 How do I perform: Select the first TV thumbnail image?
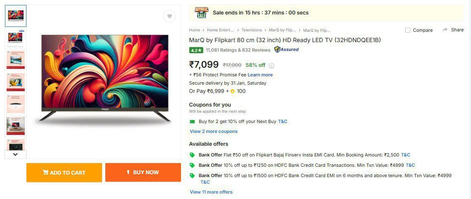16,16
